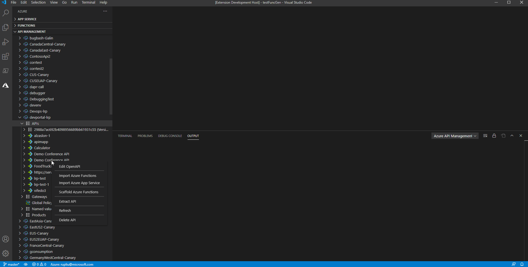
Task: Choose Import Azure App Service
Action: coord(79,183)
